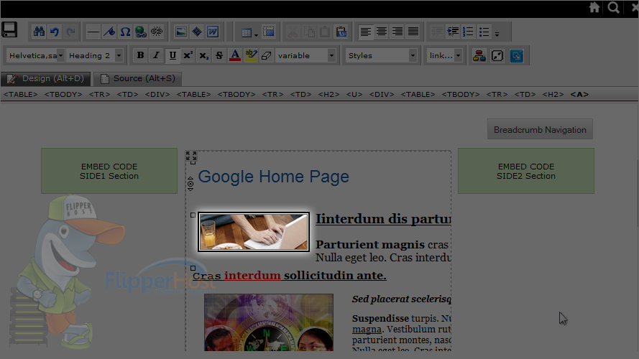Justify text fully
The height and width of the screenshot is (359, 639).
point(413,32)
